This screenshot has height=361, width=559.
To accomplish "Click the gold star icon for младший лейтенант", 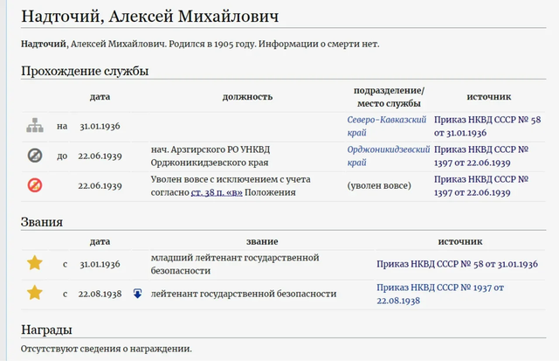I will point(34,263).
